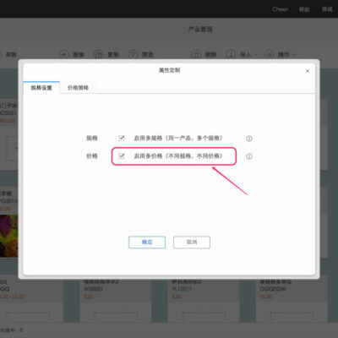Click the 新建 label in the toolbar
Image resolution: width=338 pixels, height=338 pixels.
click(x=79, y=54)
